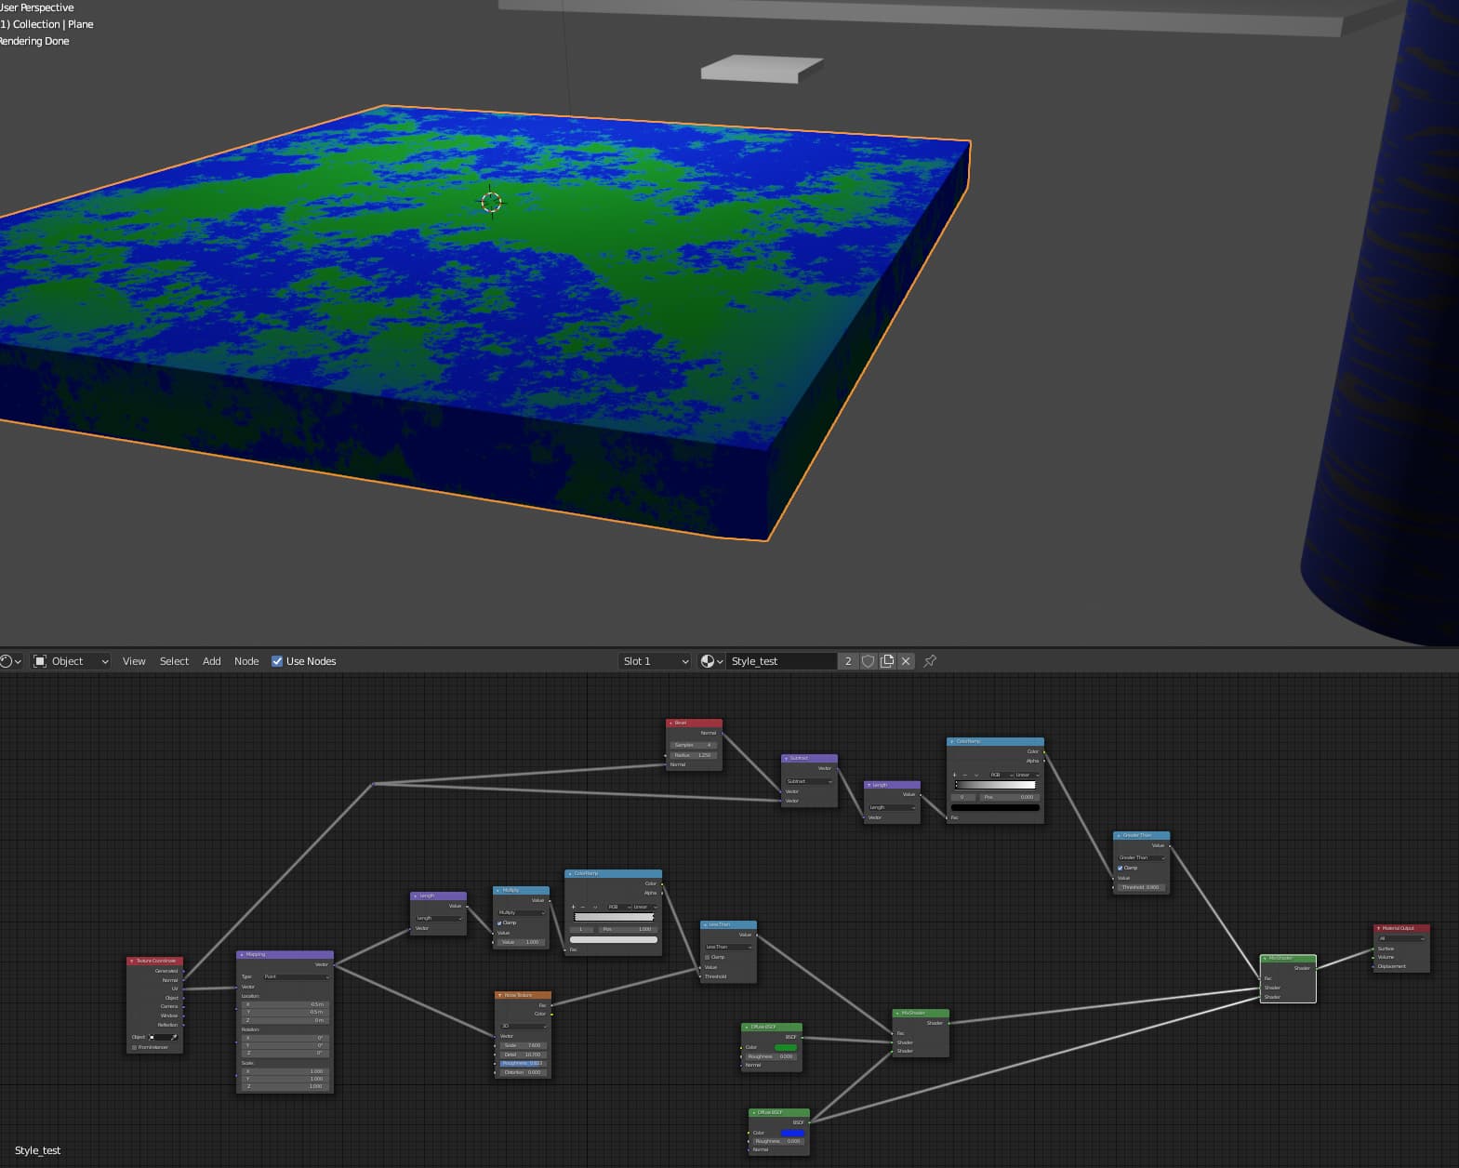Open the Select menu in node editor
The height and width of the screenshot is (1168, 1459).
174,661
